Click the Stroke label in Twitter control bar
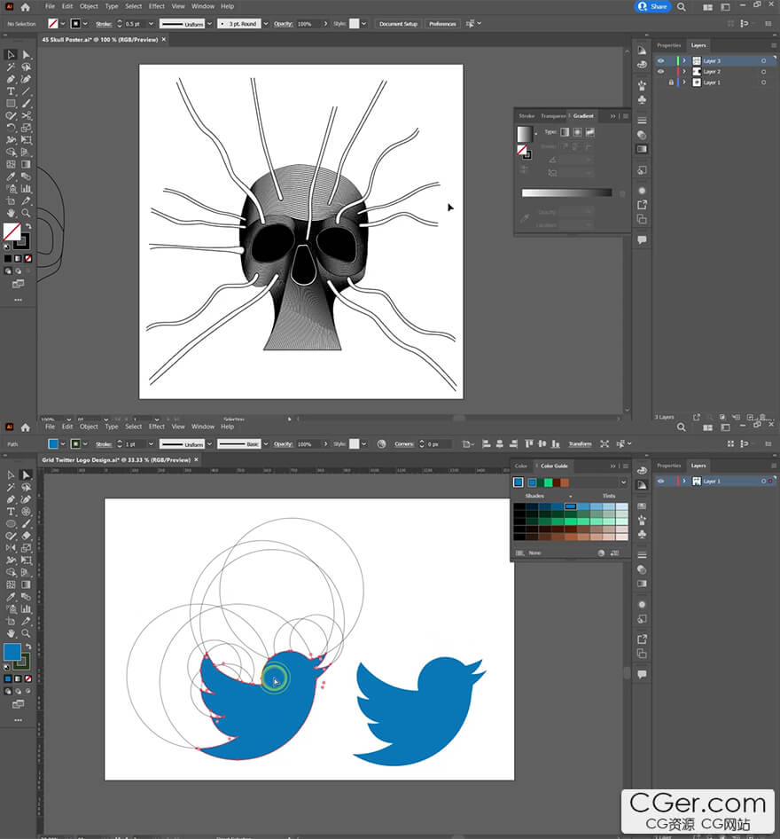This screenshot has height=839, width=780. [104, 444]
